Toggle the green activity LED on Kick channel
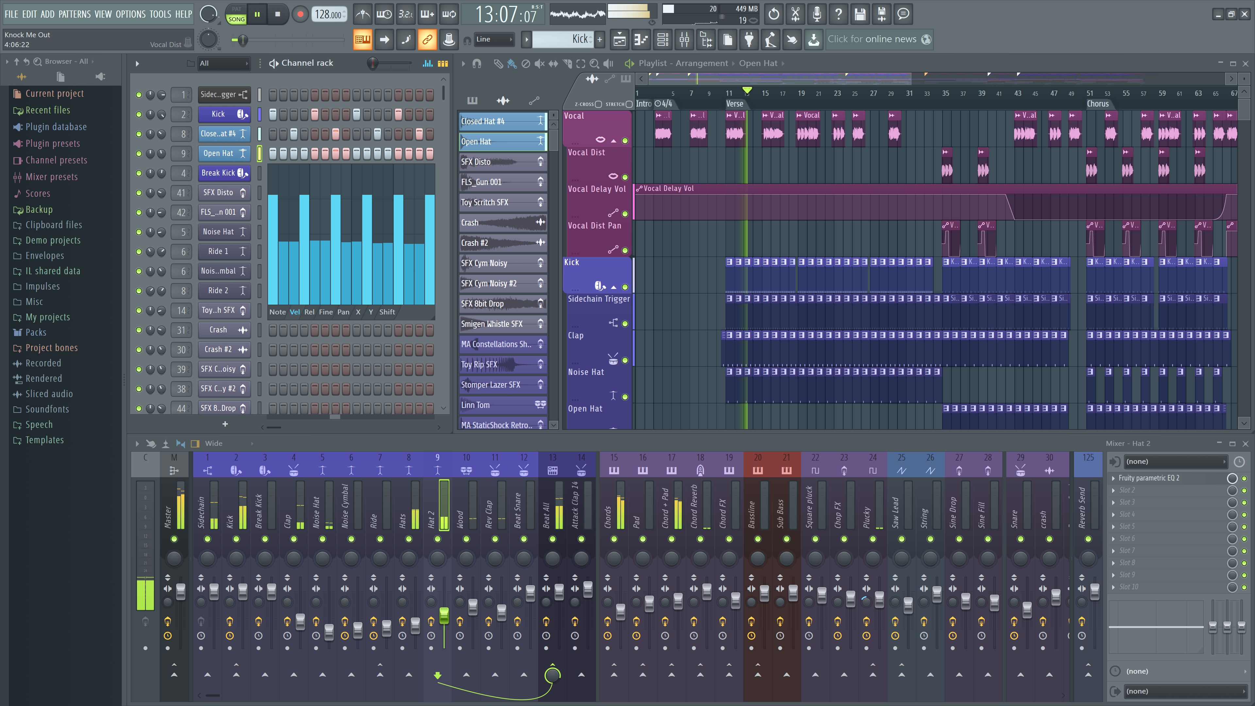 coord(139,114)
